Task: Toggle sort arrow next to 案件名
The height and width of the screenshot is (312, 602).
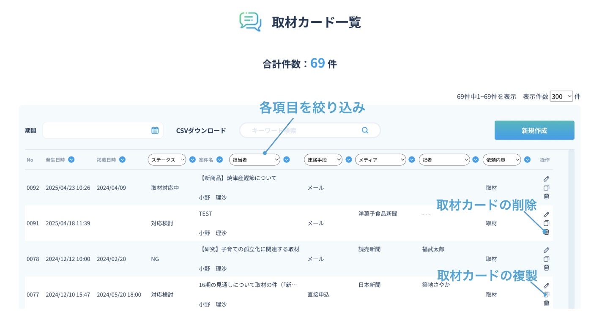Action: point(219,159)
